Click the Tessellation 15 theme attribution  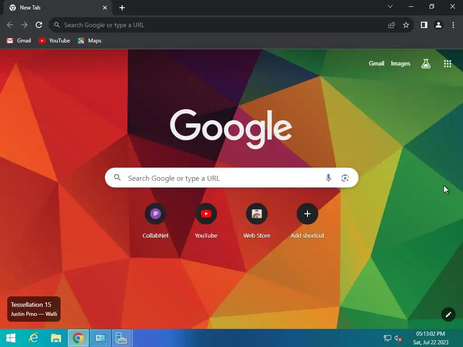(x=34, y=309)
